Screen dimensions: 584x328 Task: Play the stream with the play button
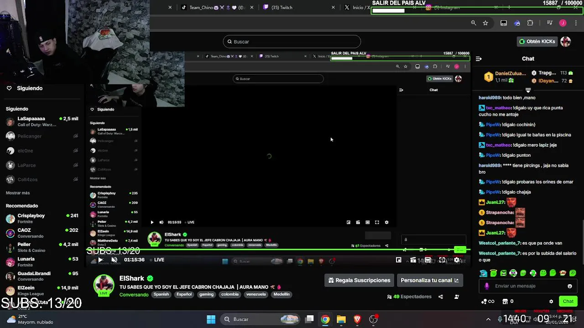(x=100, y=260)
